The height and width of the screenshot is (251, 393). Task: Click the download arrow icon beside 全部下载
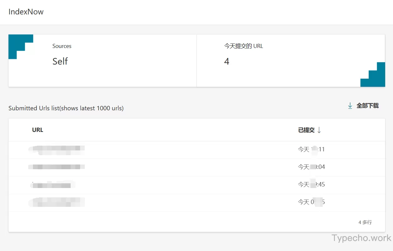tap(350, 106)
